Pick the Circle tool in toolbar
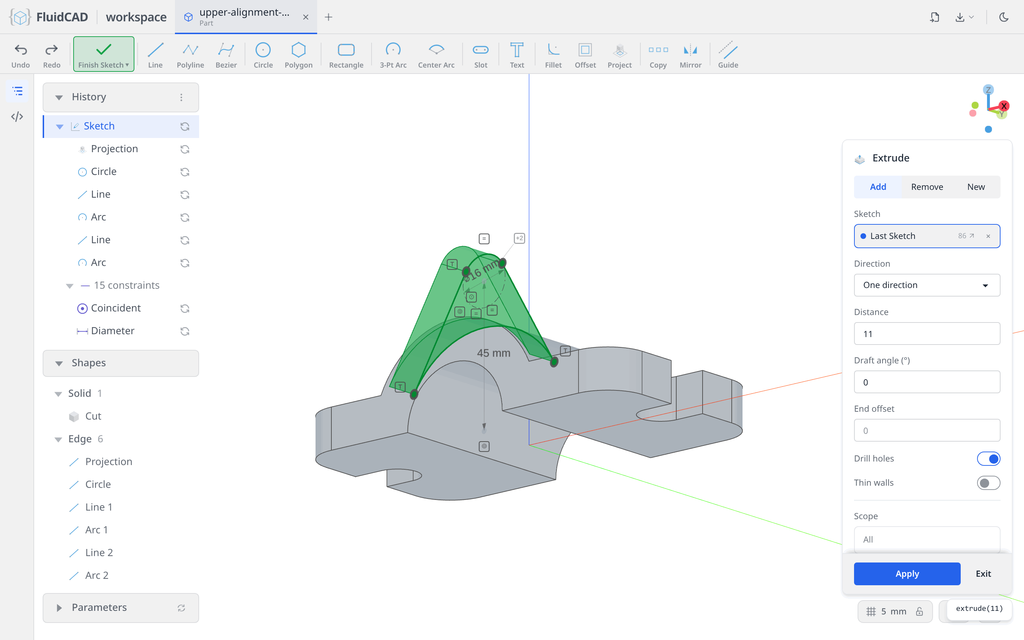This screenshot has width=1024, height=640. click(x=263, y=55)
